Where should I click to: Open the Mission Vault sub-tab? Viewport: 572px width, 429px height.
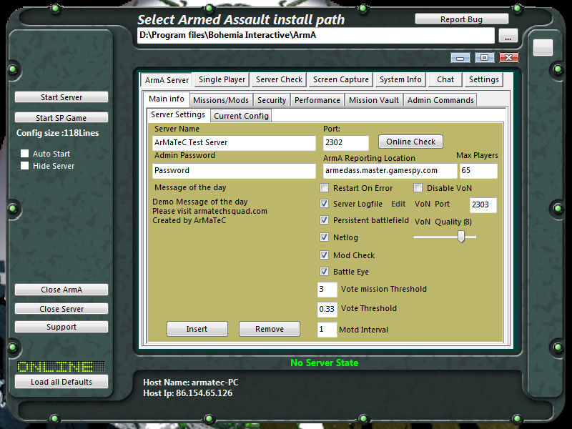374,100
